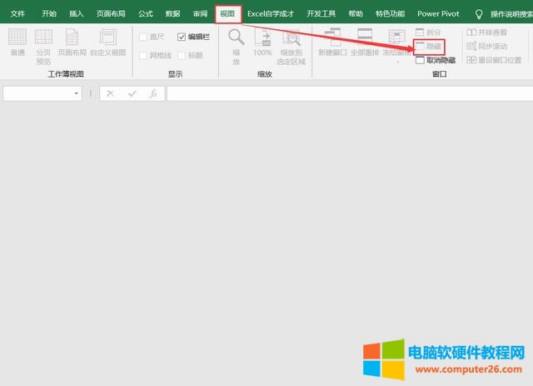The image size is (533, 386).
Task: Open the Developer (开发工具) tab
Action: (x=321, y=14)
